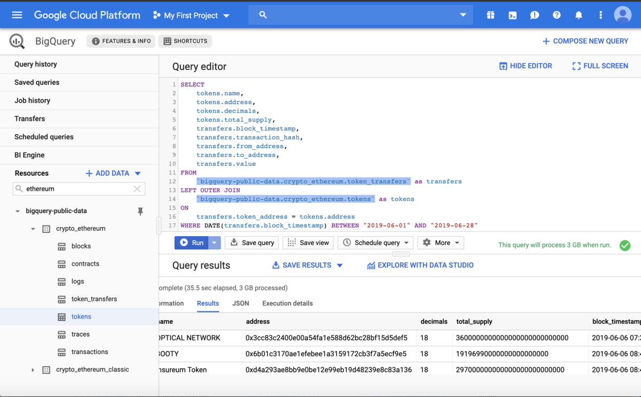641x397 pixels.
Task: Click Features & Info button
Action: [121, 41]
